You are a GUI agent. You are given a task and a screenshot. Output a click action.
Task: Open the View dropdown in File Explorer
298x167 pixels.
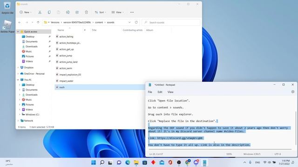click(118, 13)
